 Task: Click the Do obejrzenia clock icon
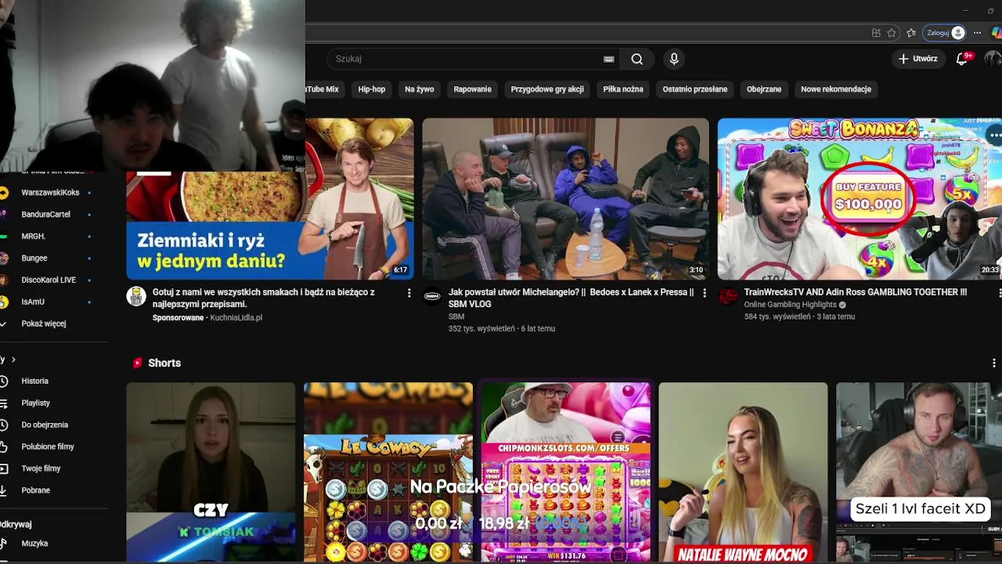click(4, 425)
